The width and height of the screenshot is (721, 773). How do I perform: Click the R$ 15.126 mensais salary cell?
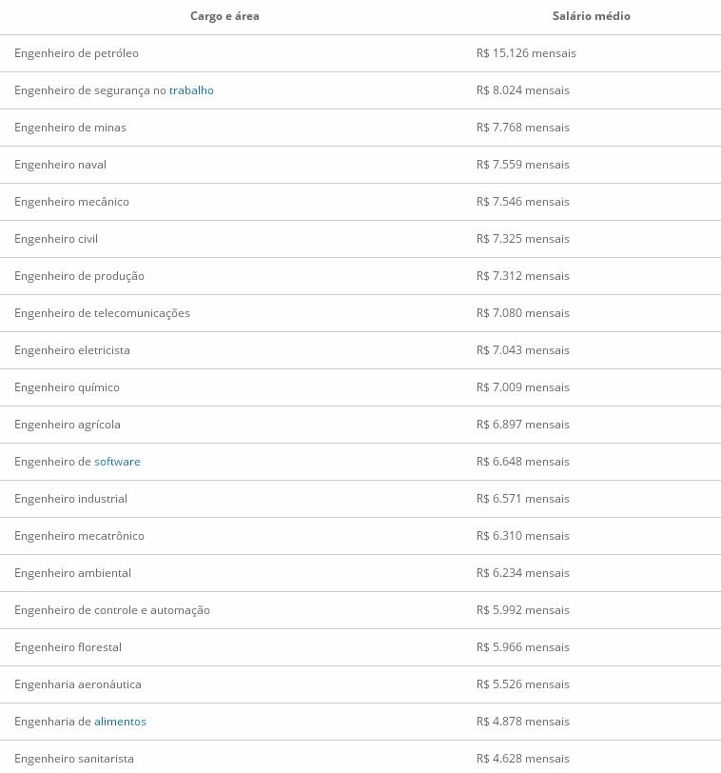click(x=526, y=53)
